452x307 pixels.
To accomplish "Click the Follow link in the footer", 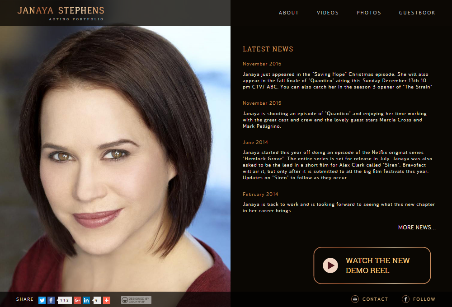I will 424,299.
